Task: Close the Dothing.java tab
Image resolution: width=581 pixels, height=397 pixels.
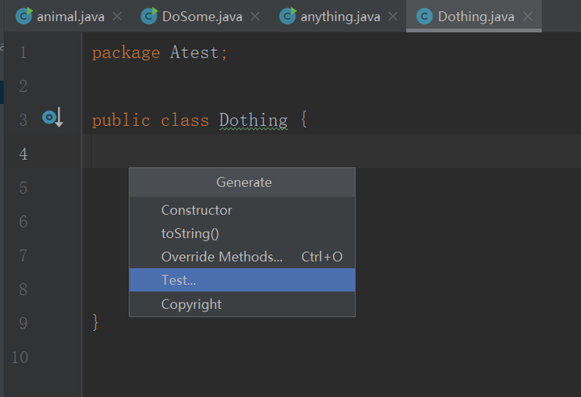Action: [x=528, y=16]
